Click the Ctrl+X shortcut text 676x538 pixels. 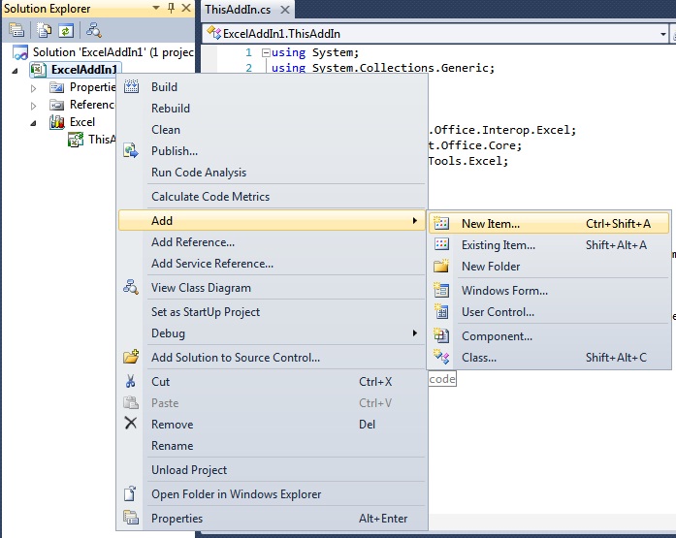(x=375, y=382)
